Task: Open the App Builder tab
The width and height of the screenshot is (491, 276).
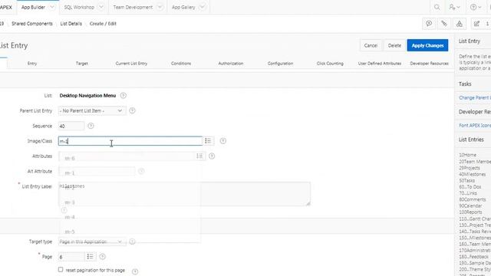Action: coord(33,7)
